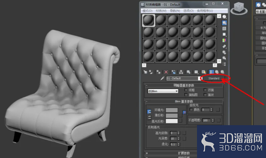Open the (B)Blinn shader dropdown
The image size is (266, 158).
tap(163, 91)
